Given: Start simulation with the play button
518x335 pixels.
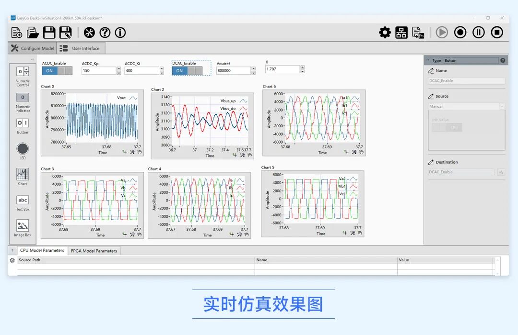Looking at the screenshot, I should tap(442, 33).
